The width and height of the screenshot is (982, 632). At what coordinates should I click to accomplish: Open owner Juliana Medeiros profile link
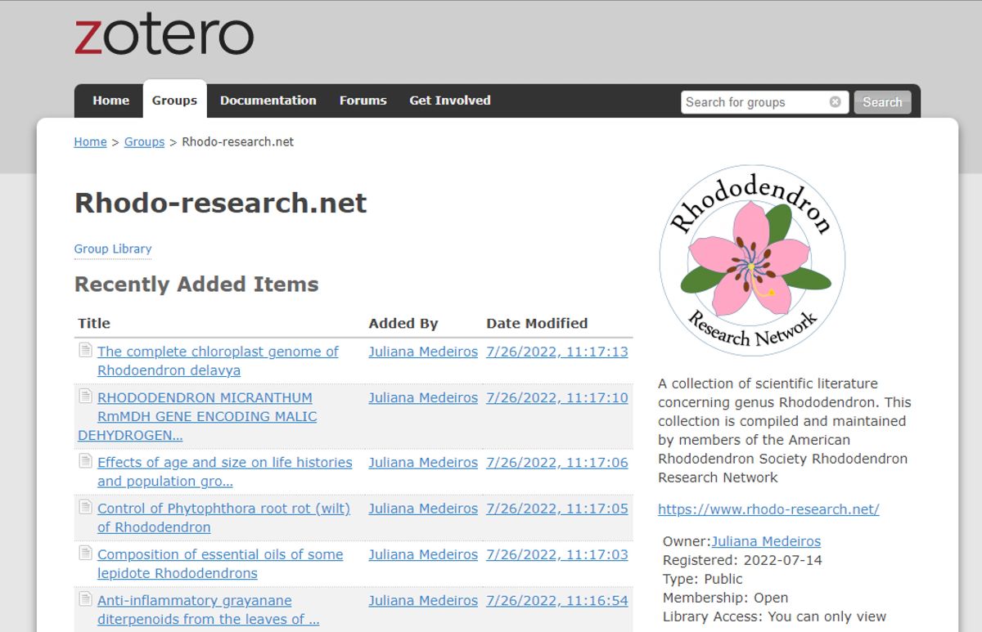[766, 541]
